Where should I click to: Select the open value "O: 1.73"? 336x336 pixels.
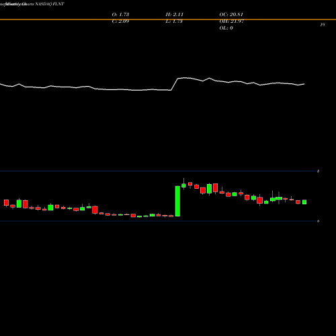pos(120,15)
